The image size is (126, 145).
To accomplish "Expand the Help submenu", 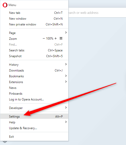I will pyautogui.click(x=34, y=122).
